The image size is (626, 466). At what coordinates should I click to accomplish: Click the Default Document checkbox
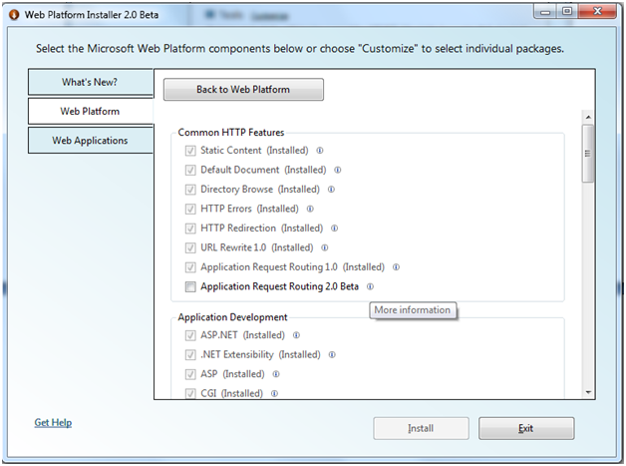190,170
